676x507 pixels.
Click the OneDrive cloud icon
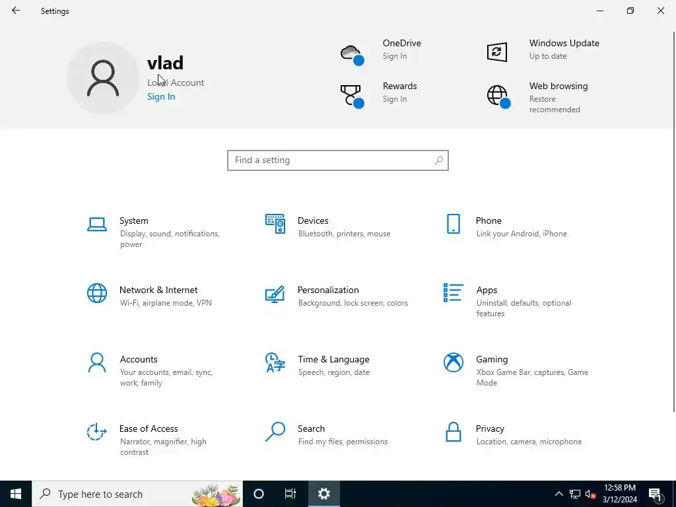click(x=353, y=55)
